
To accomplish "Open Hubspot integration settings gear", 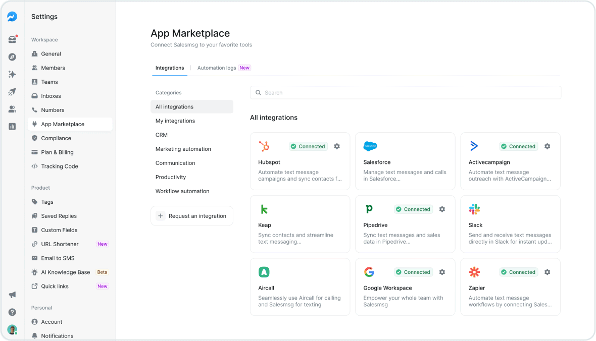I will pyautogui.click(x=337, y=146).
